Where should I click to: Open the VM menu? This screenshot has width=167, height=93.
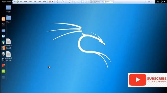point(35,2)
